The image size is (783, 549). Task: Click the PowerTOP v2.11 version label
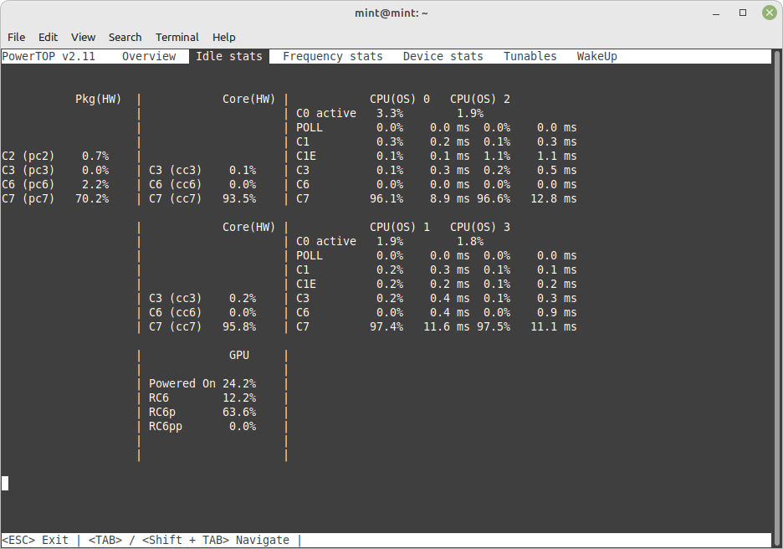49,56
